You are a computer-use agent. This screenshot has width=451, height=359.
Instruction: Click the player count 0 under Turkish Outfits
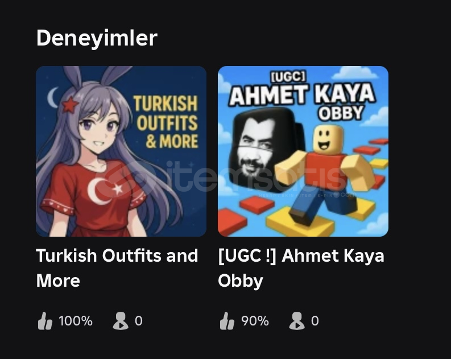click(x=139, y=321)
